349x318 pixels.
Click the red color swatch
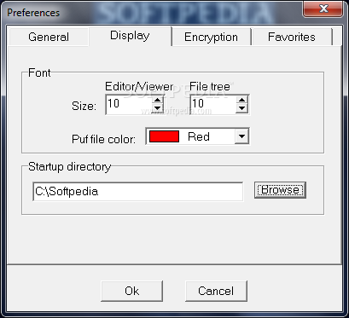[x=164, y=136]
